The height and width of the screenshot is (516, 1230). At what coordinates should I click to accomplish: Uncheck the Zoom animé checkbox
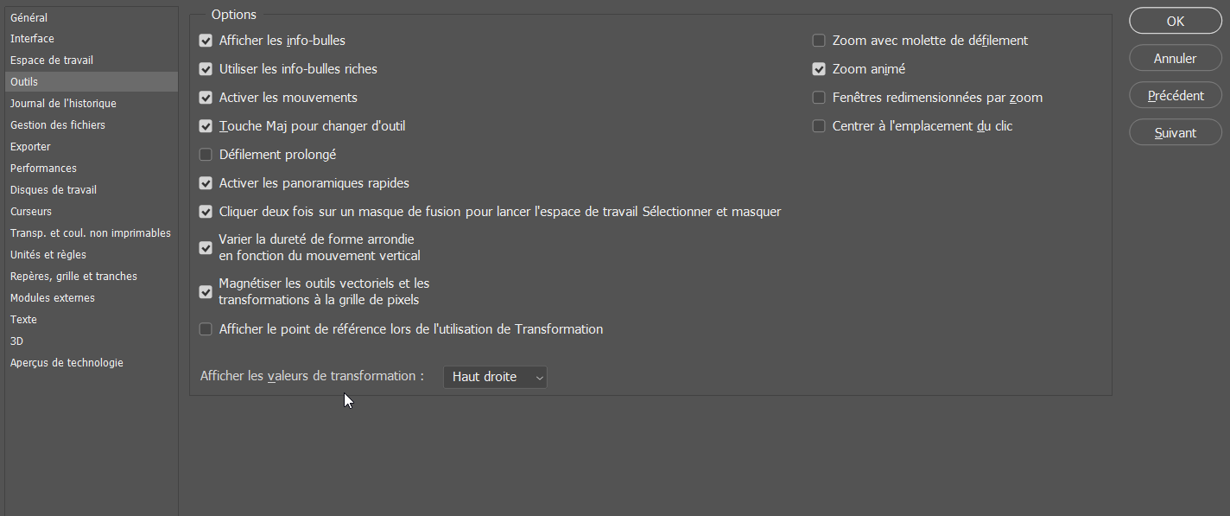point(819,69)
